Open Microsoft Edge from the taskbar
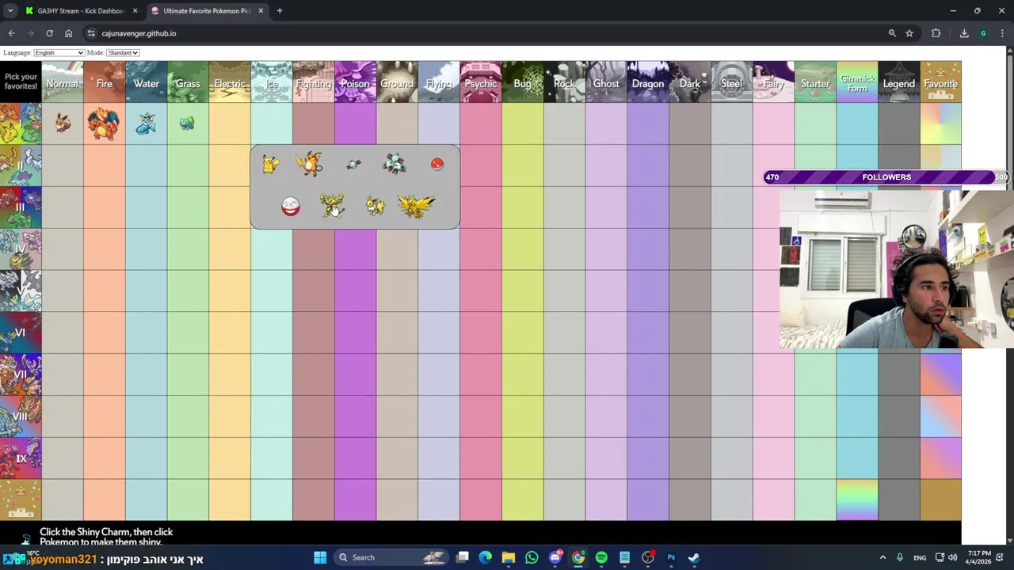Image resolution: width=1014 pixels, height=570 pixels. click(x=486, y=557)
